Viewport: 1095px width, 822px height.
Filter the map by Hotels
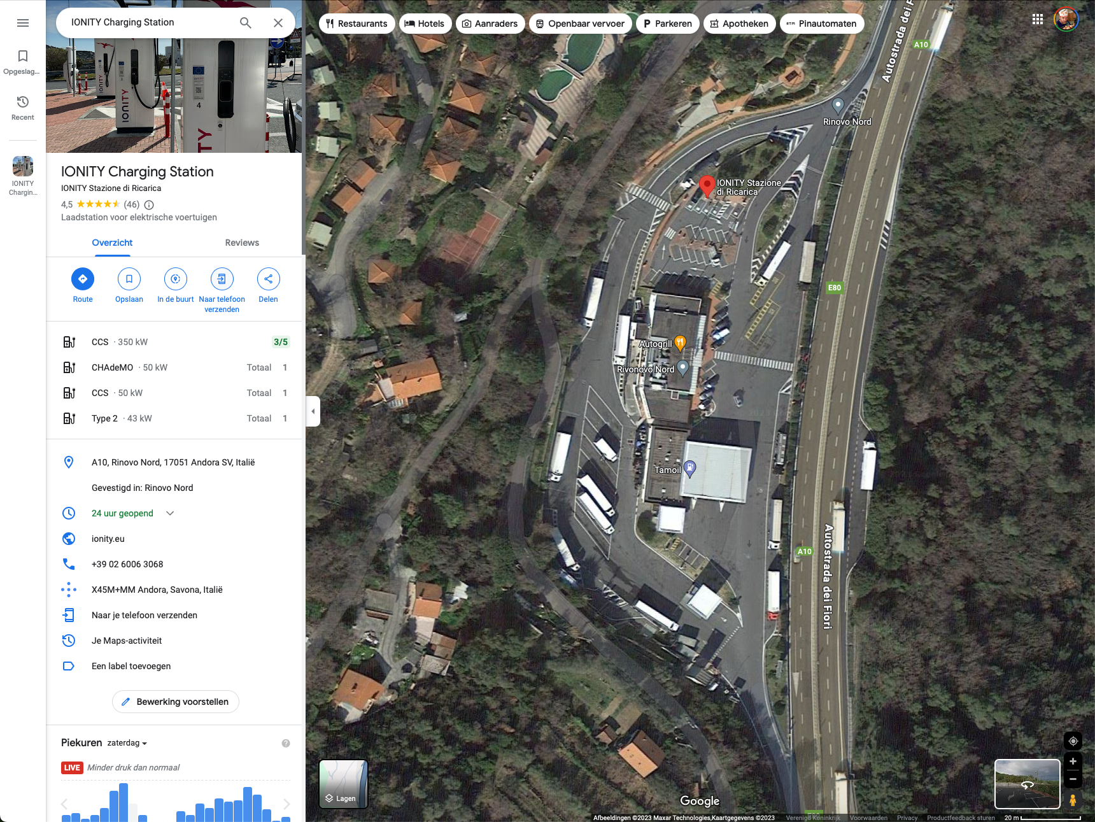tap(425, 24)
